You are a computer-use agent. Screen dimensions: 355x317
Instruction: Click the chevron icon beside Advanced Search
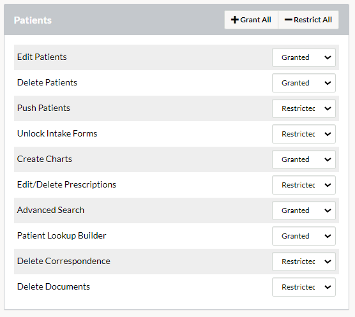point(328,210)
